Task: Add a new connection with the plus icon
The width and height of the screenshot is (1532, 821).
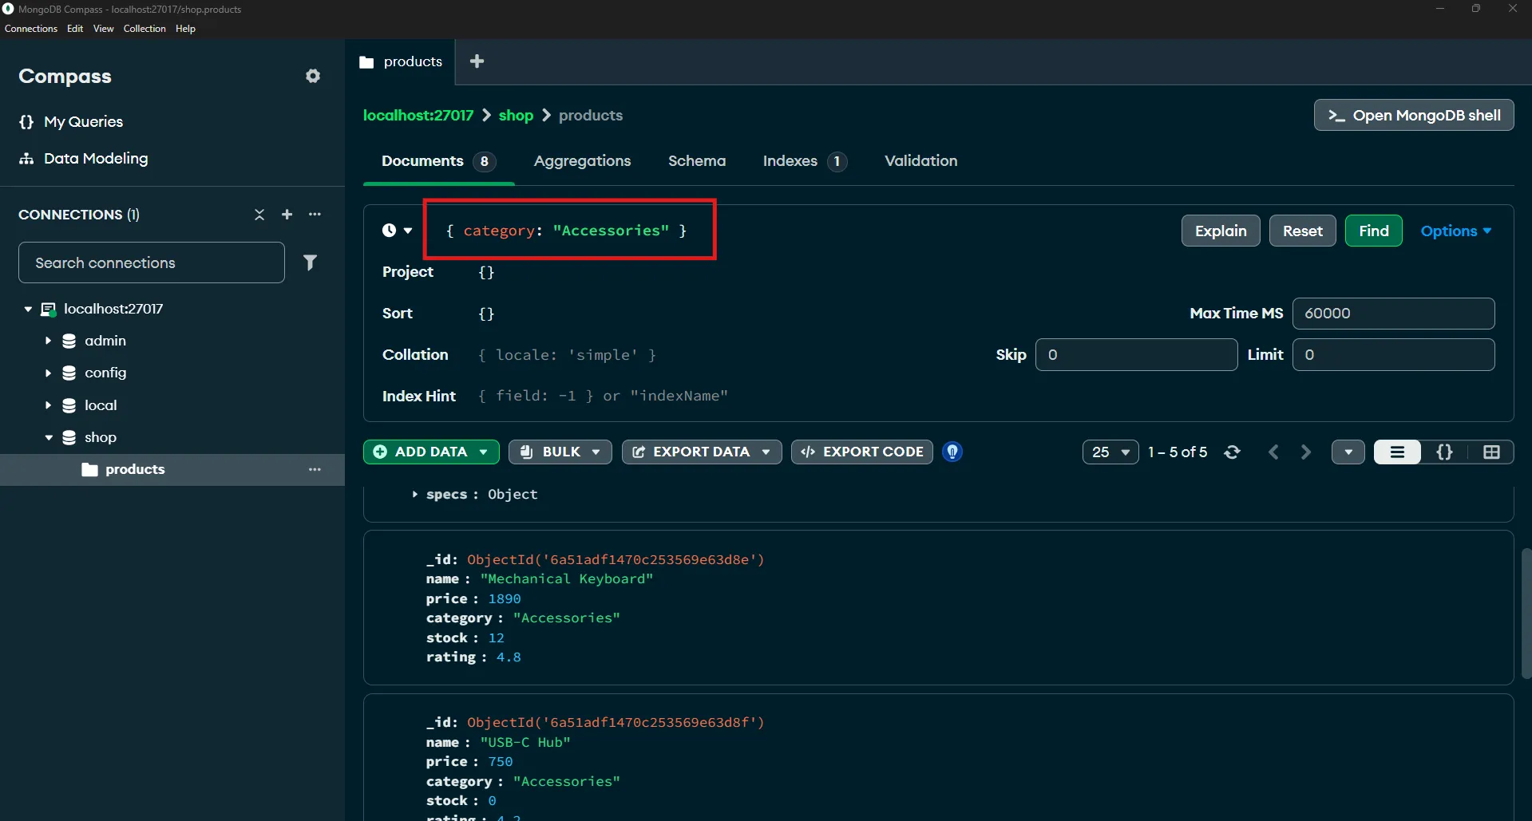Action: point(287,215)
